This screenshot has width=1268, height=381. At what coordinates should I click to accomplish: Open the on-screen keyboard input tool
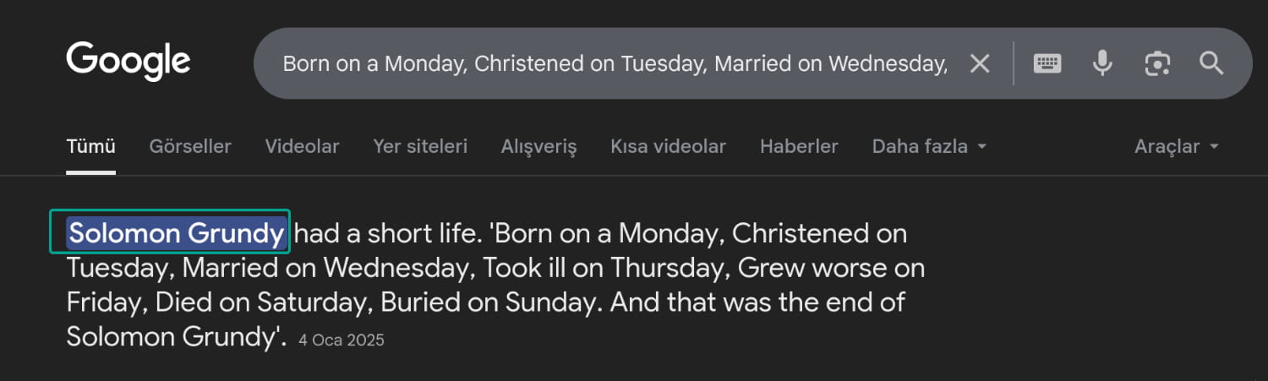point(1047,63)
